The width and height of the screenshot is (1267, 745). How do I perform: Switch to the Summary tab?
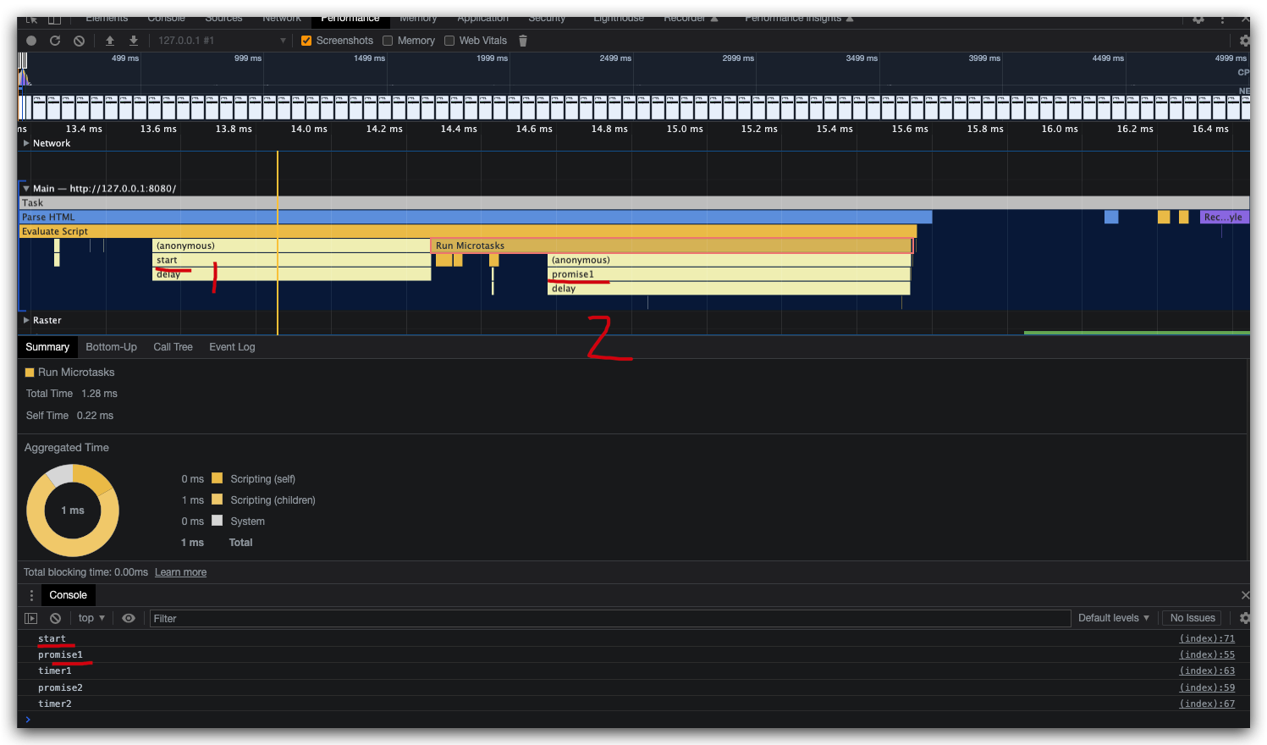pos(47,347)
